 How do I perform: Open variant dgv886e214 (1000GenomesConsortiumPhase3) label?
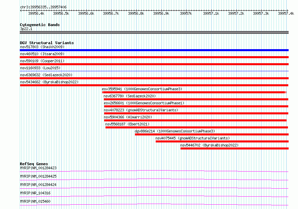click(x=175, y=131)
